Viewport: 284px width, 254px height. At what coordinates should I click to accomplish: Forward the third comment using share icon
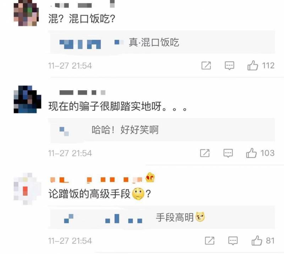[210, 241]
